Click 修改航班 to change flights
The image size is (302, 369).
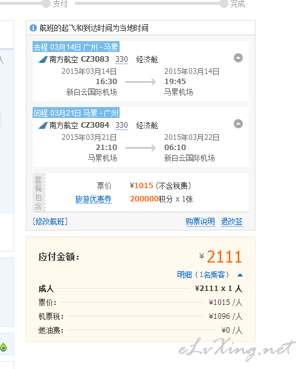50,221
